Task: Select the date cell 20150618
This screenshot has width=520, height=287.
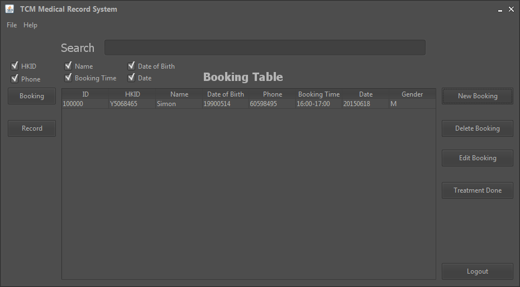Action: point(366,104)
